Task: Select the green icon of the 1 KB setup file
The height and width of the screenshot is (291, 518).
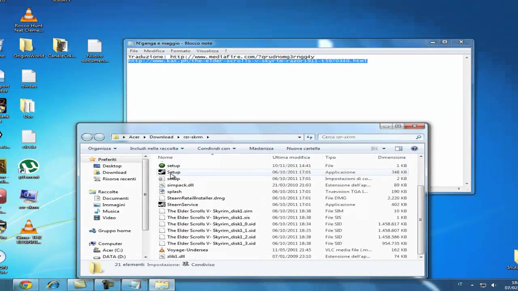Action: click(162, 166)
